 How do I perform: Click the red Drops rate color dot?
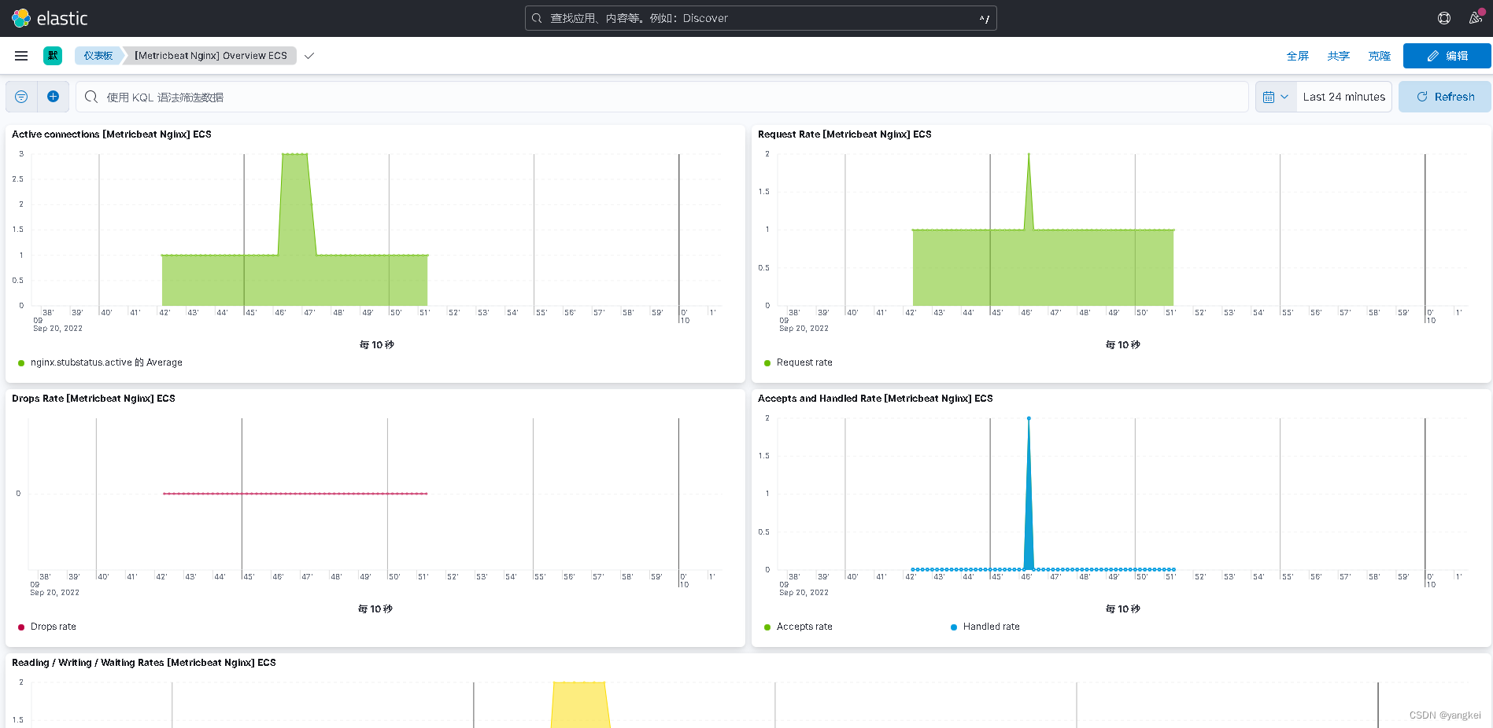(x=21, y=627)
